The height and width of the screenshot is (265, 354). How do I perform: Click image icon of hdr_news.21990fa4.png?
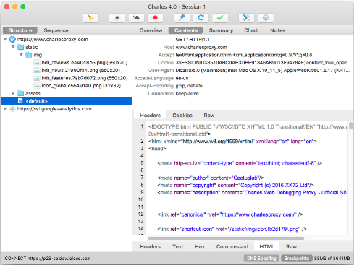click(x=37, y=70)
